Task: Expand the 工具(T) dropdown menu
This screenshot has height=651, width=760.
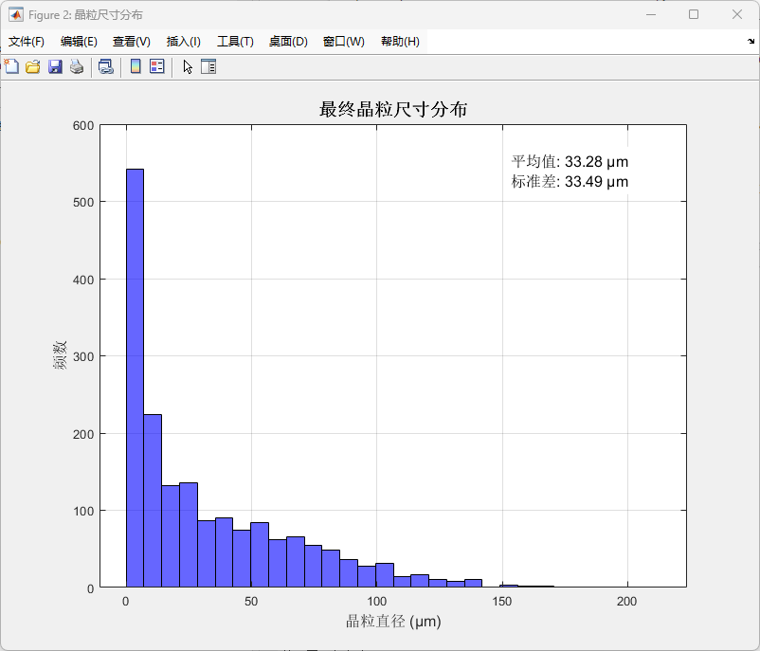Action: pos(235,42)
